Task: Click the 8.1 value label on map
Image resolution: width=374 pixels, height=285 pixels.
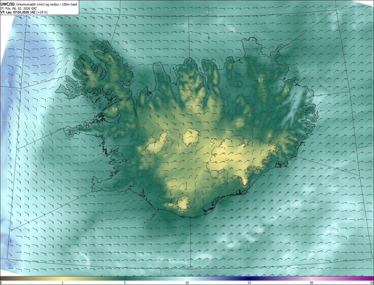Action: click(x=186, y=26)
